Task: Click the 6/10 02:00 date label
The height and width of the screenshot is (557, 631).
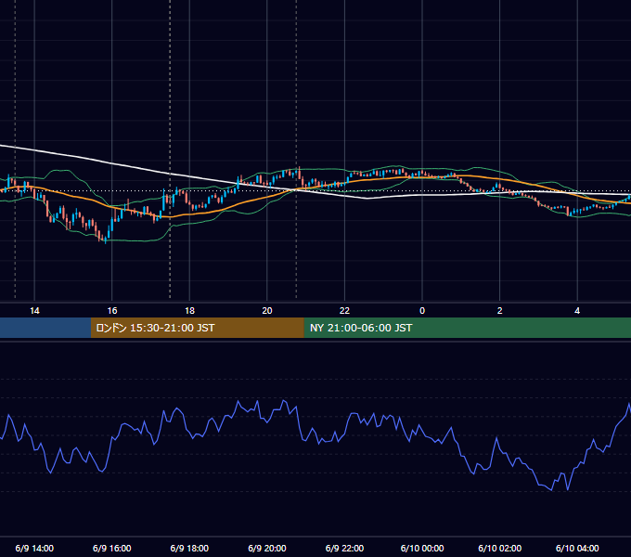Action: pos(500,548)
